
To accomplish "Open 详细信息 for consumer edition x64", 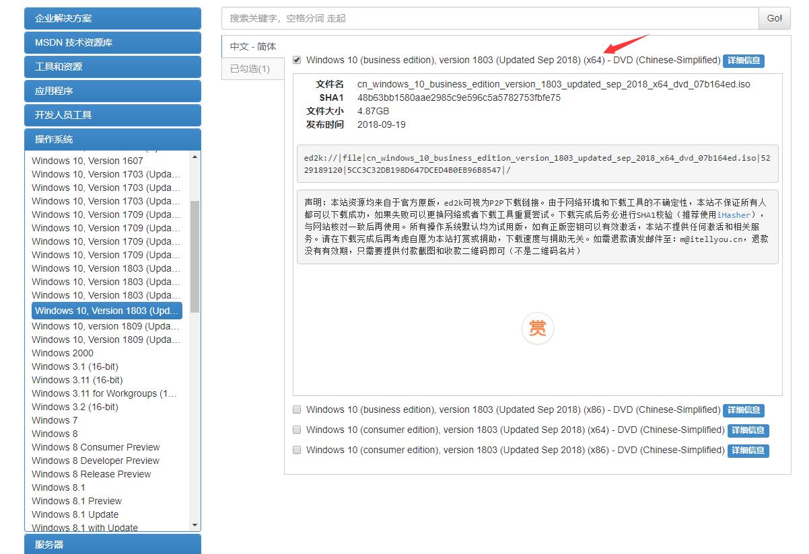I will tap(748, 430).
